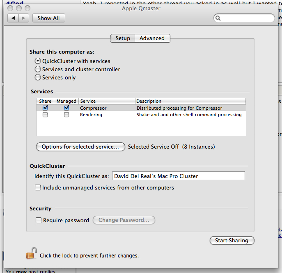282x273 pixels.
Task: Enable Include unmanaged services from other computers
Action: (38, 187)
